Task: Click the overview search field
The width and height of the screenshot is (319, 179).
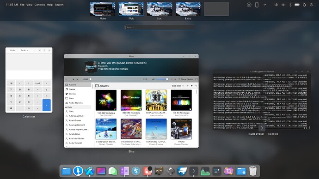Action: click(x=159, y=27)
